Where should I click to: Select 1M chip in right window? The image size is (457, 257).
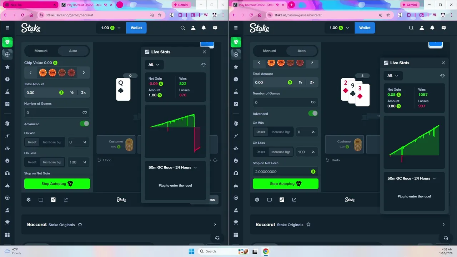271,63
